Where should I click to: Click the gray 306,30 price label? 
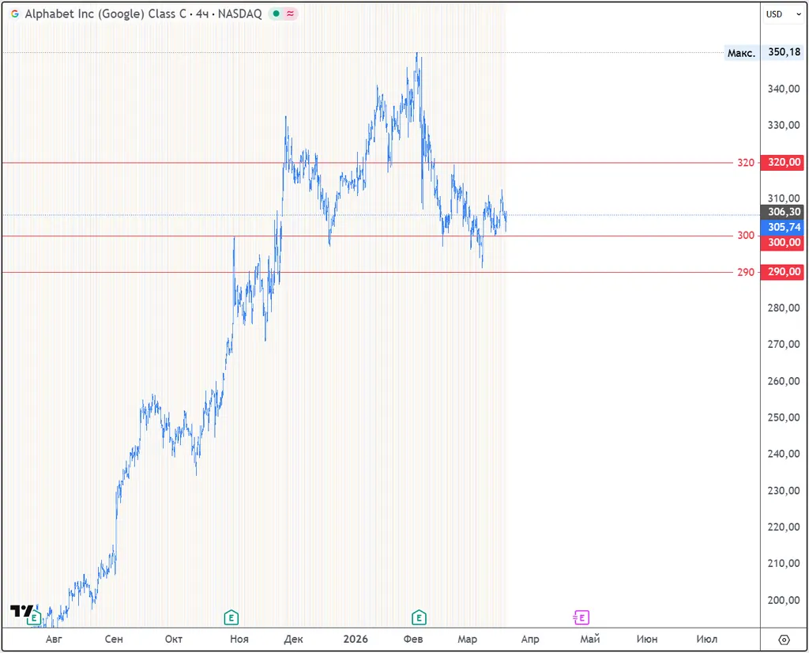click(781, 212)
